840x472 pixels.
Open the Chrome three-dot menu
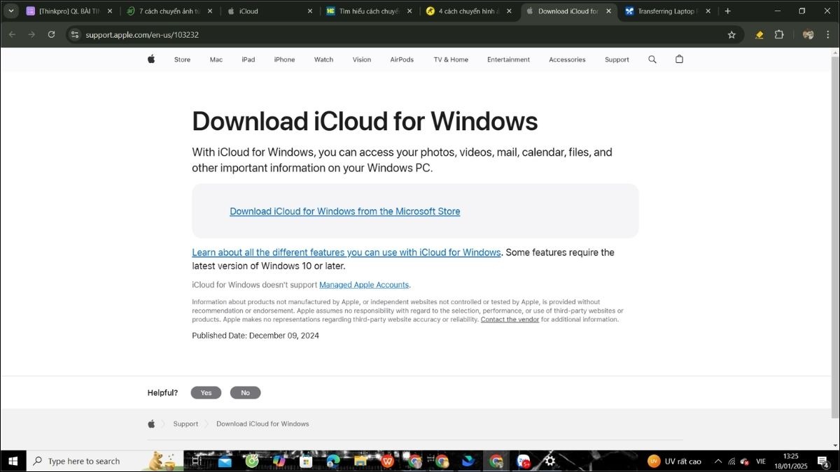pos(828,34)
